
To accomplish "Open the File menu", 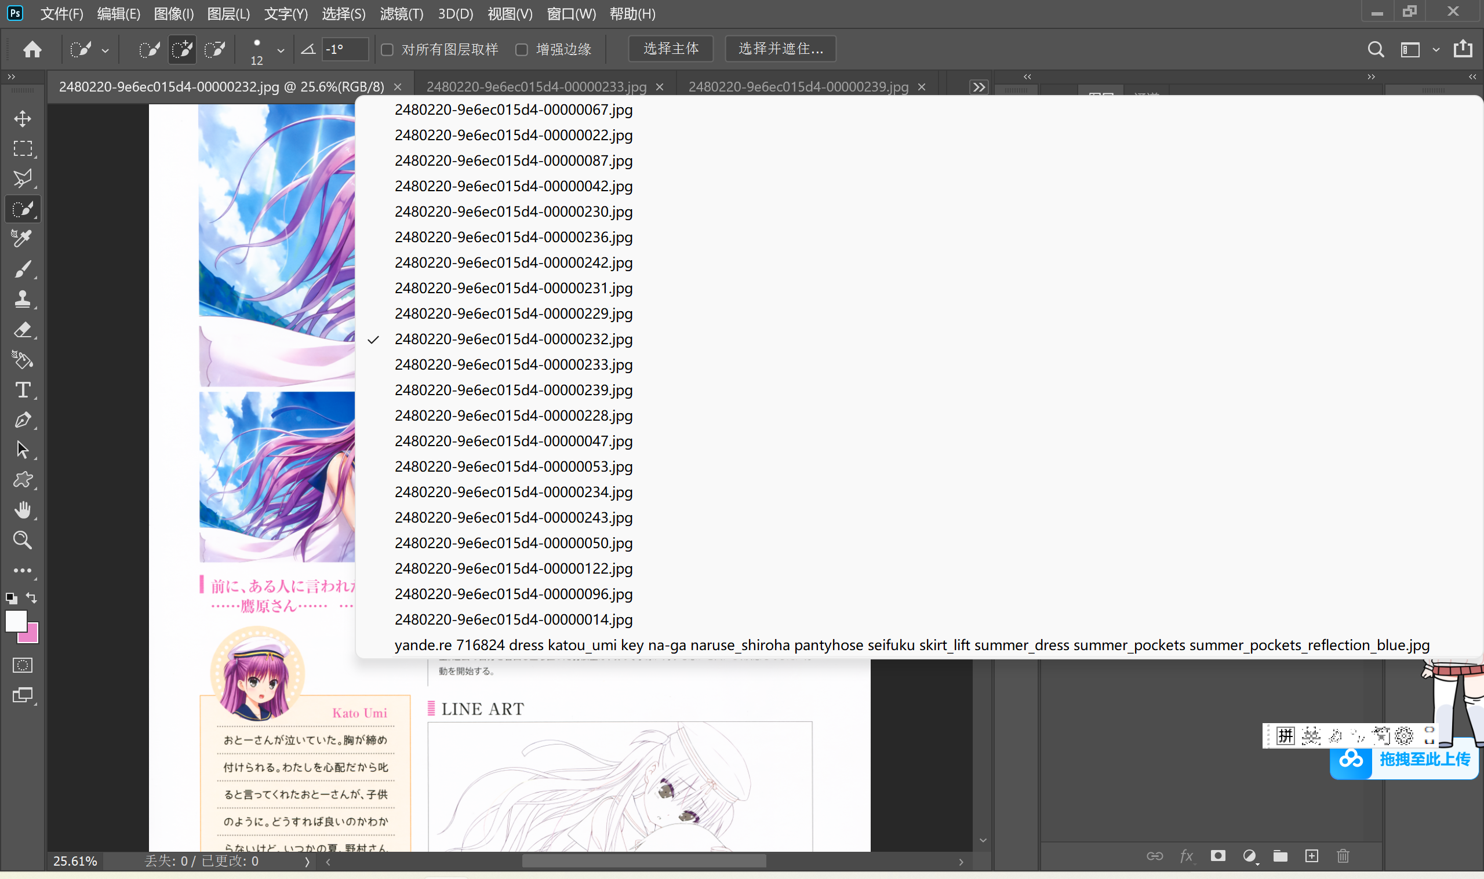I will (61, 14).
